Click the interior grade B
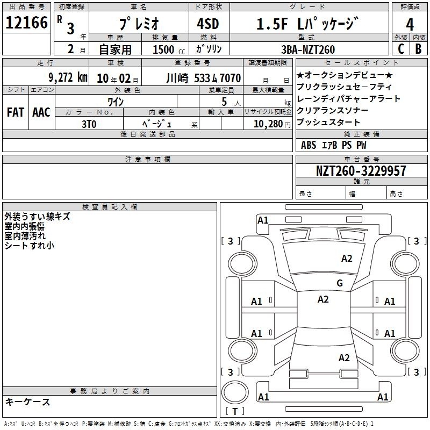 [x=418, y=49]
